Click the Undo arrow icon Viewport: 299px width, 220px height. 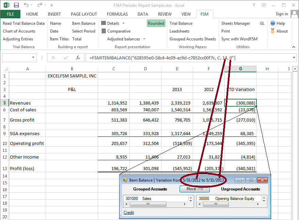click(27, 5)
